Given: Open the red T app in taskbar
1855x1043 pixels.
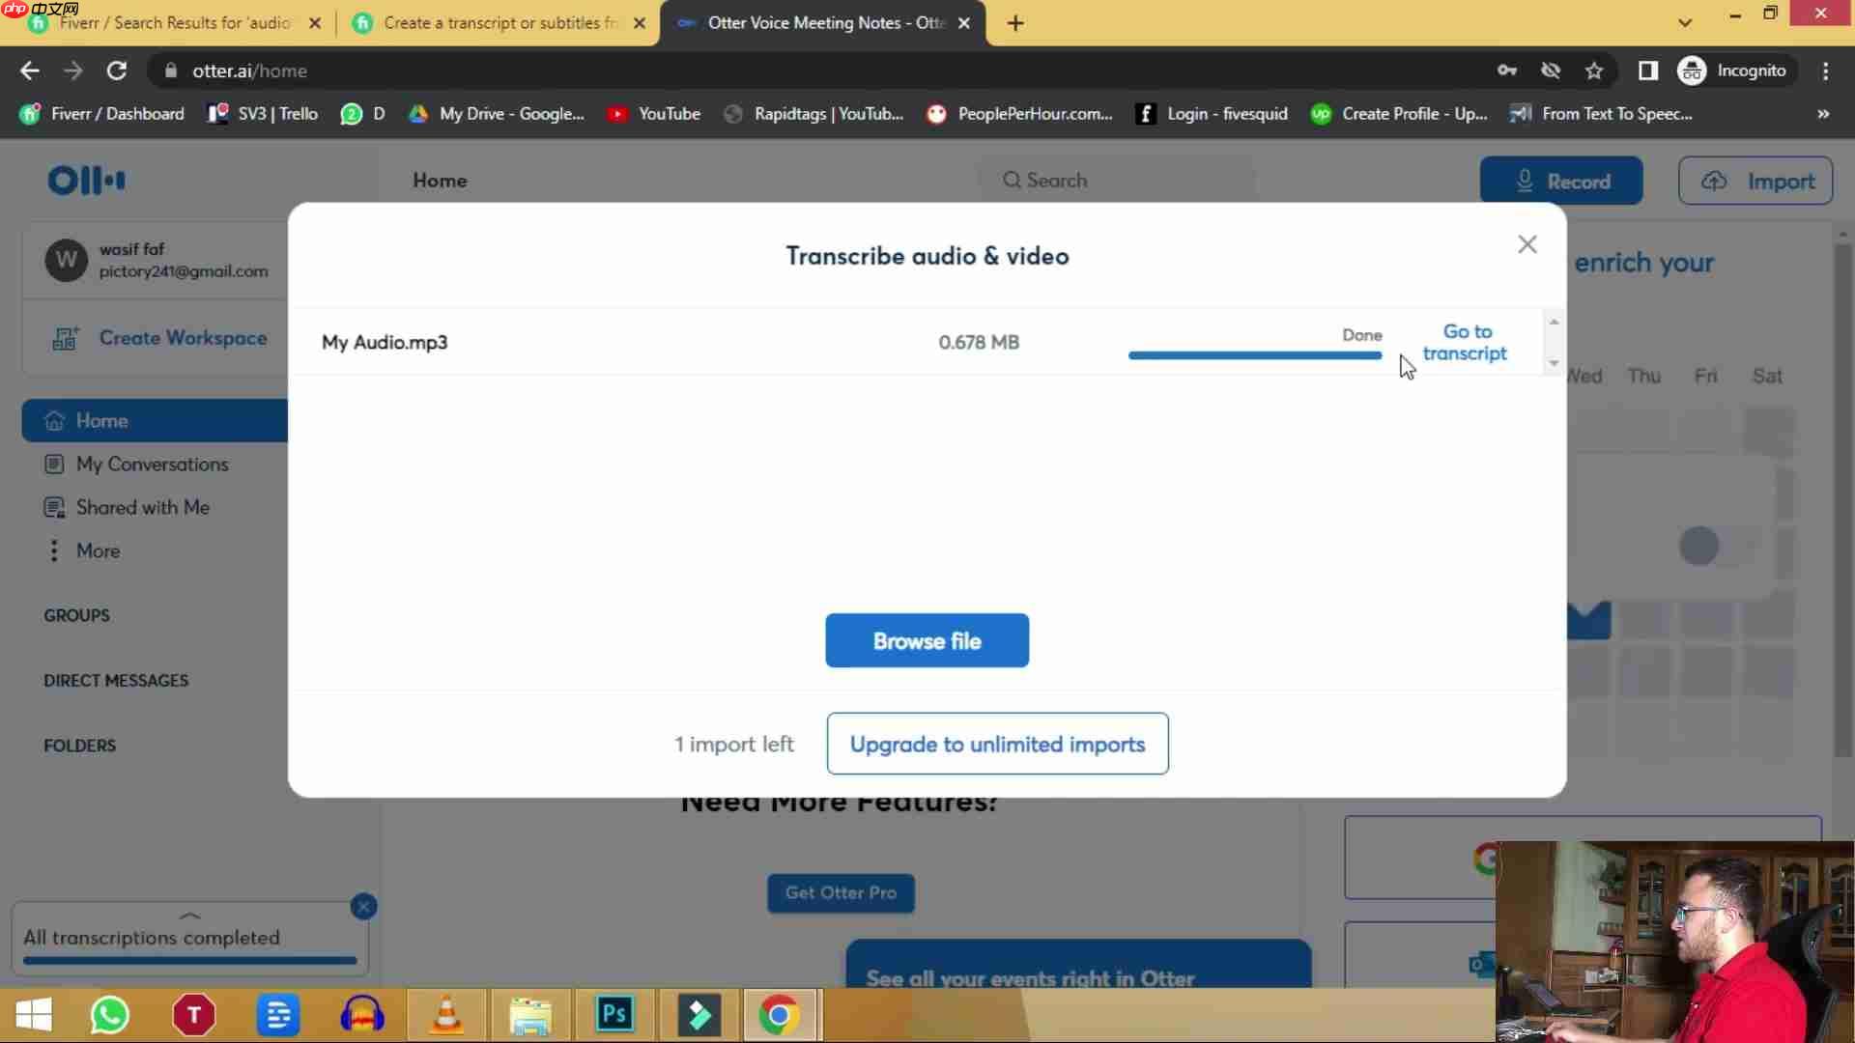Looking at the screenshot, I should (194, 1015).
